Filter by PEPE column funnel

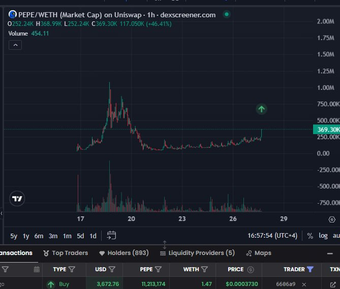158,269
